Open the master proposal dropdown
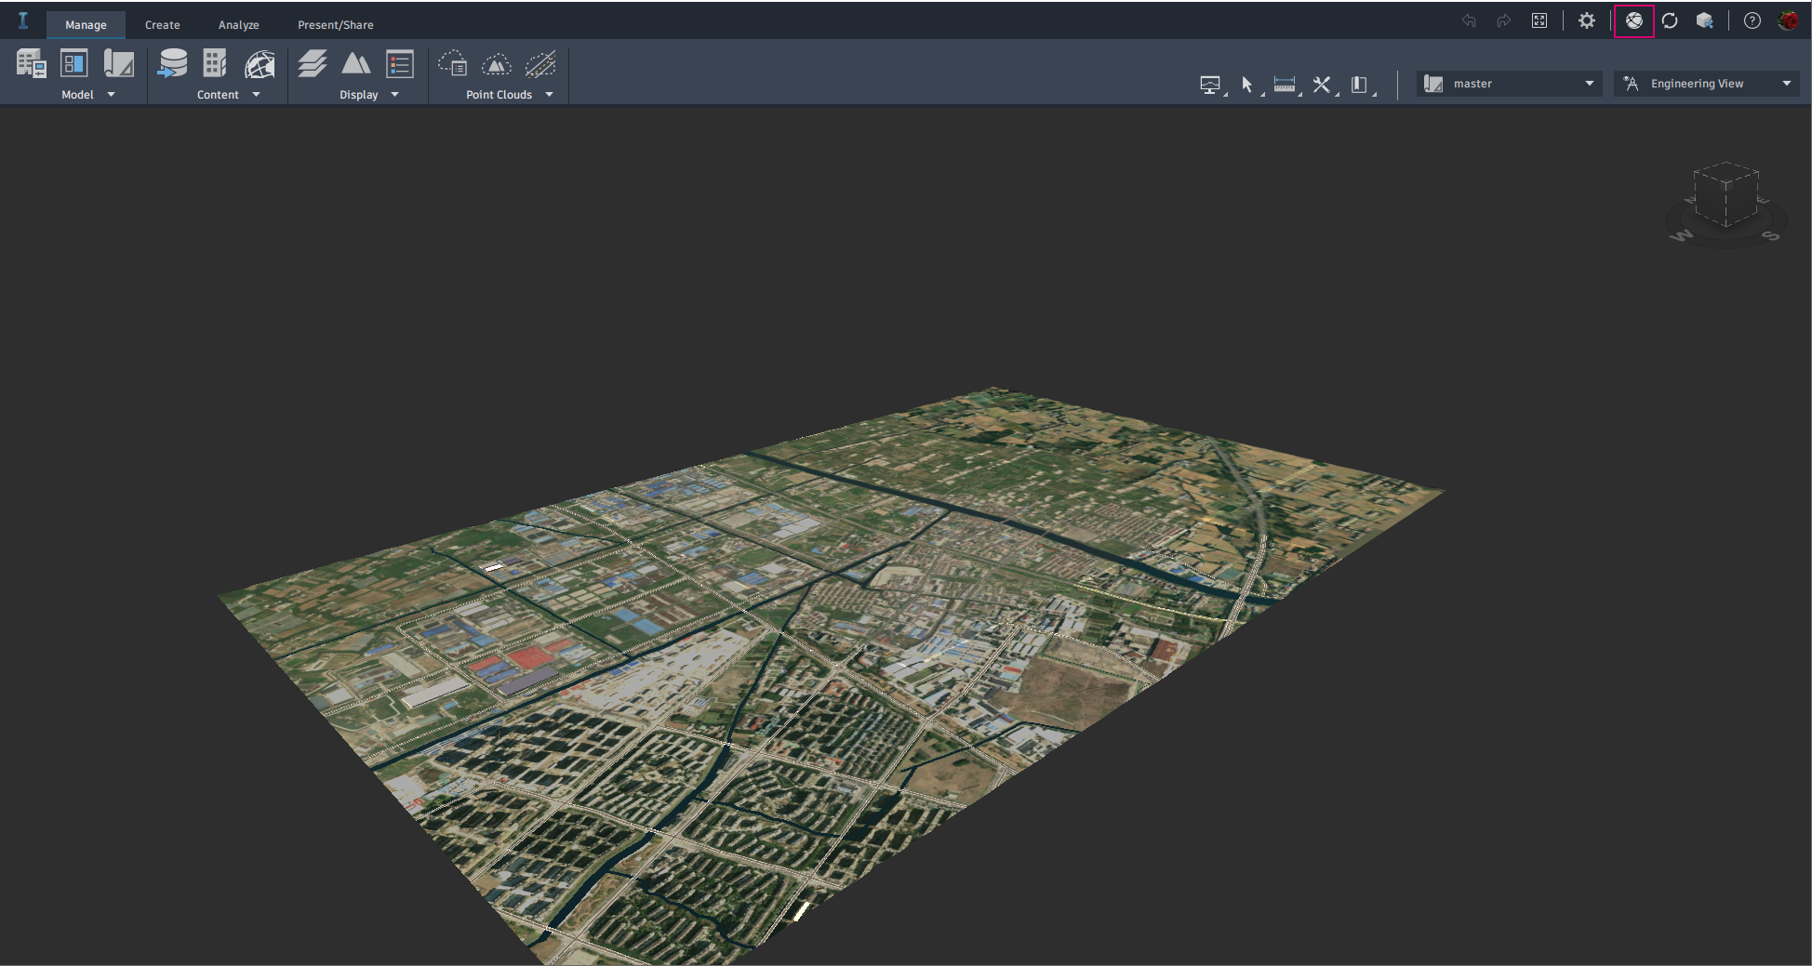 pos(1509,84)
